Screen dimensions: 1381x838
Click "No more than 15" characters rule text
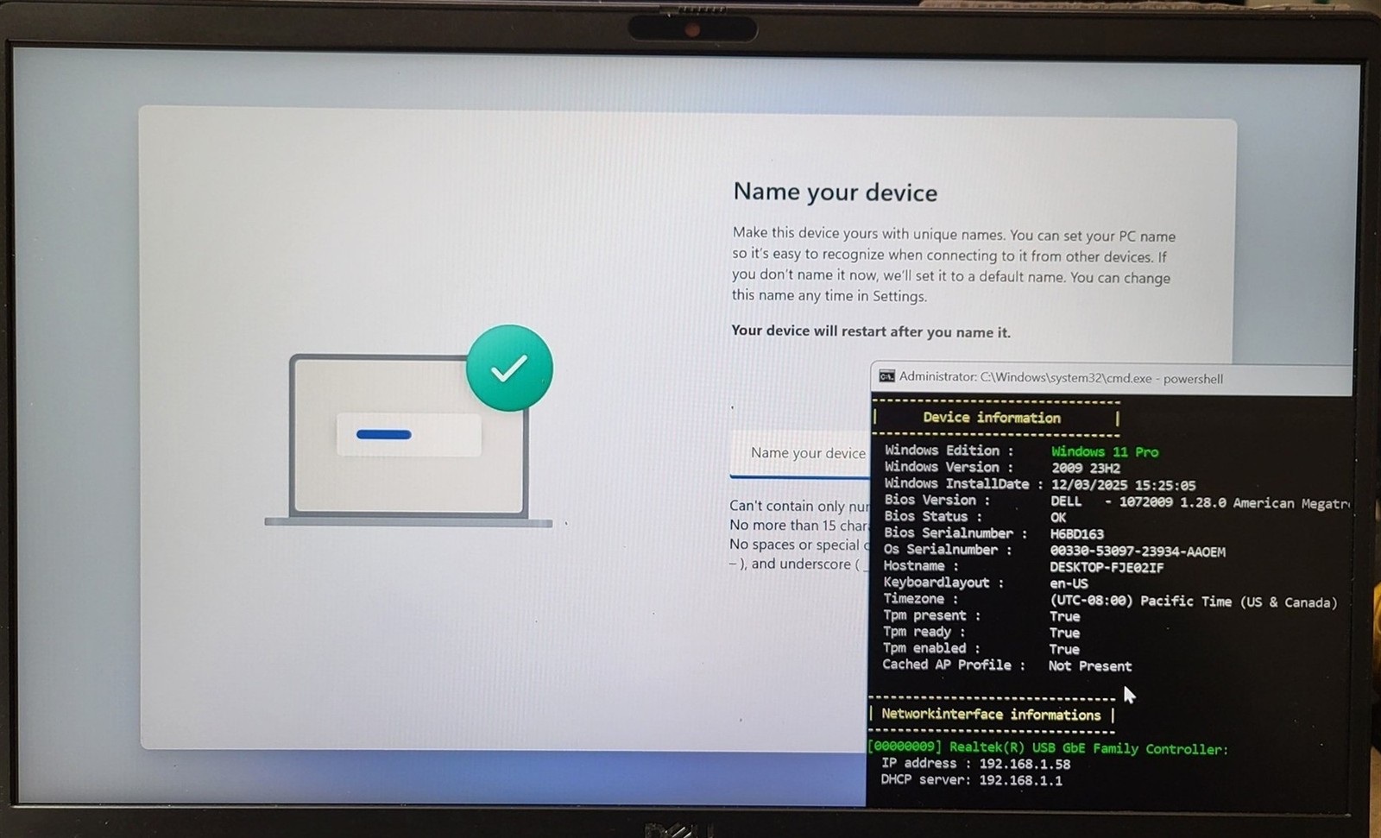[x=799, y=525]
